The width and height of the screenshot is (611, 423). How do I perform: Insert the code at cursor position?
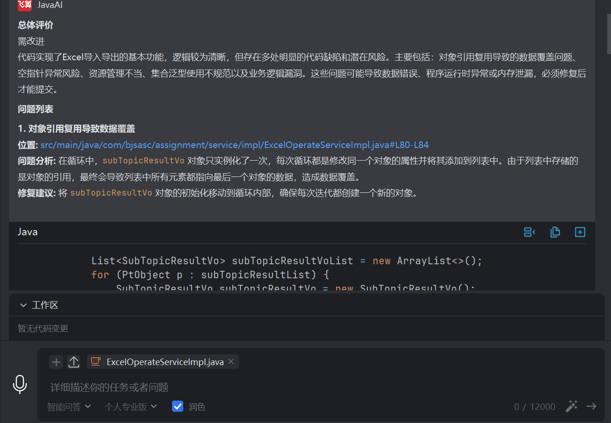coord(529,232)
